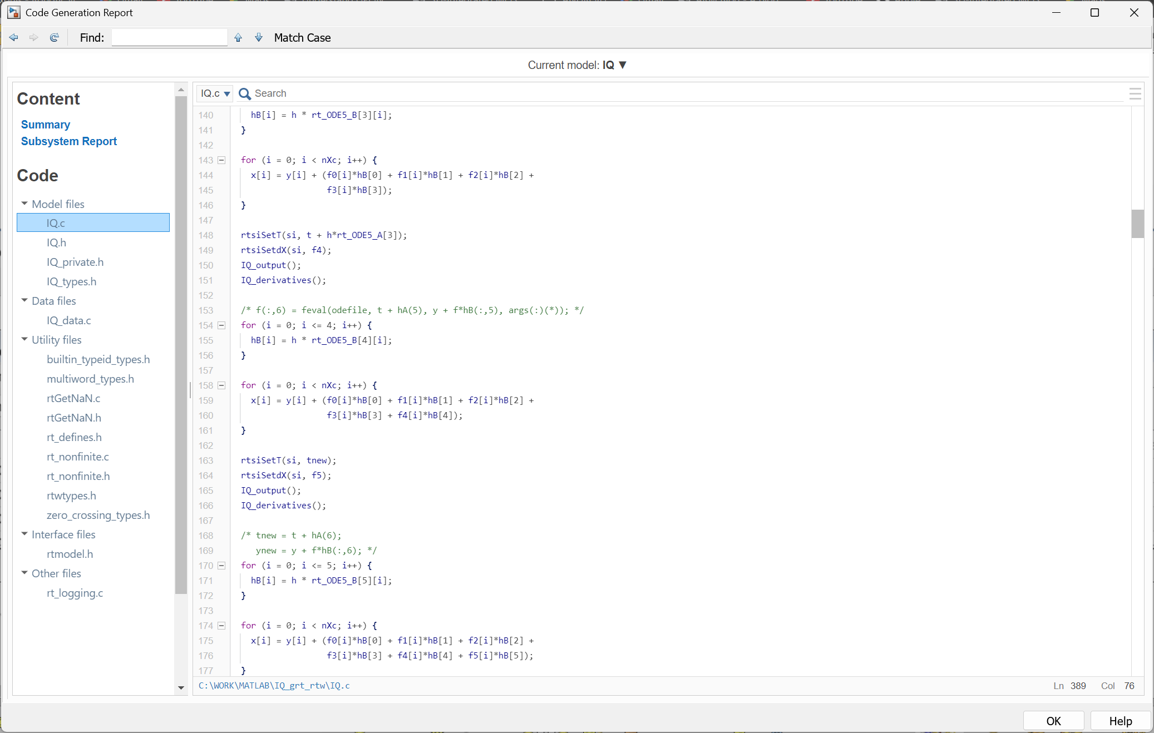1154x733 pixels.
Task: Select IQ.c in the file tree
Action: tap(93, 223)
